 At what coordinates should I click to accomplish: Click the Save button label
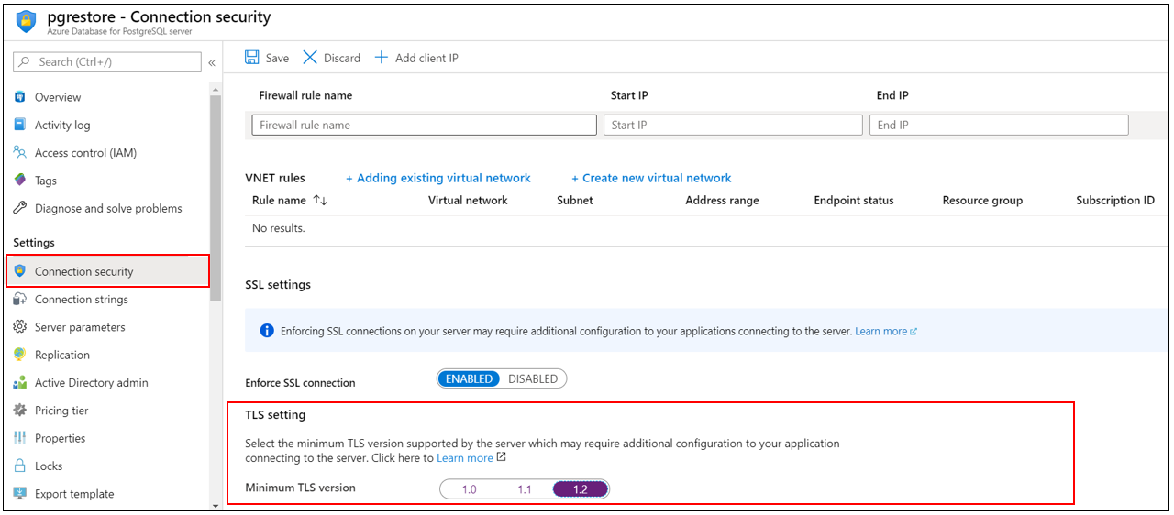(277, 58)
